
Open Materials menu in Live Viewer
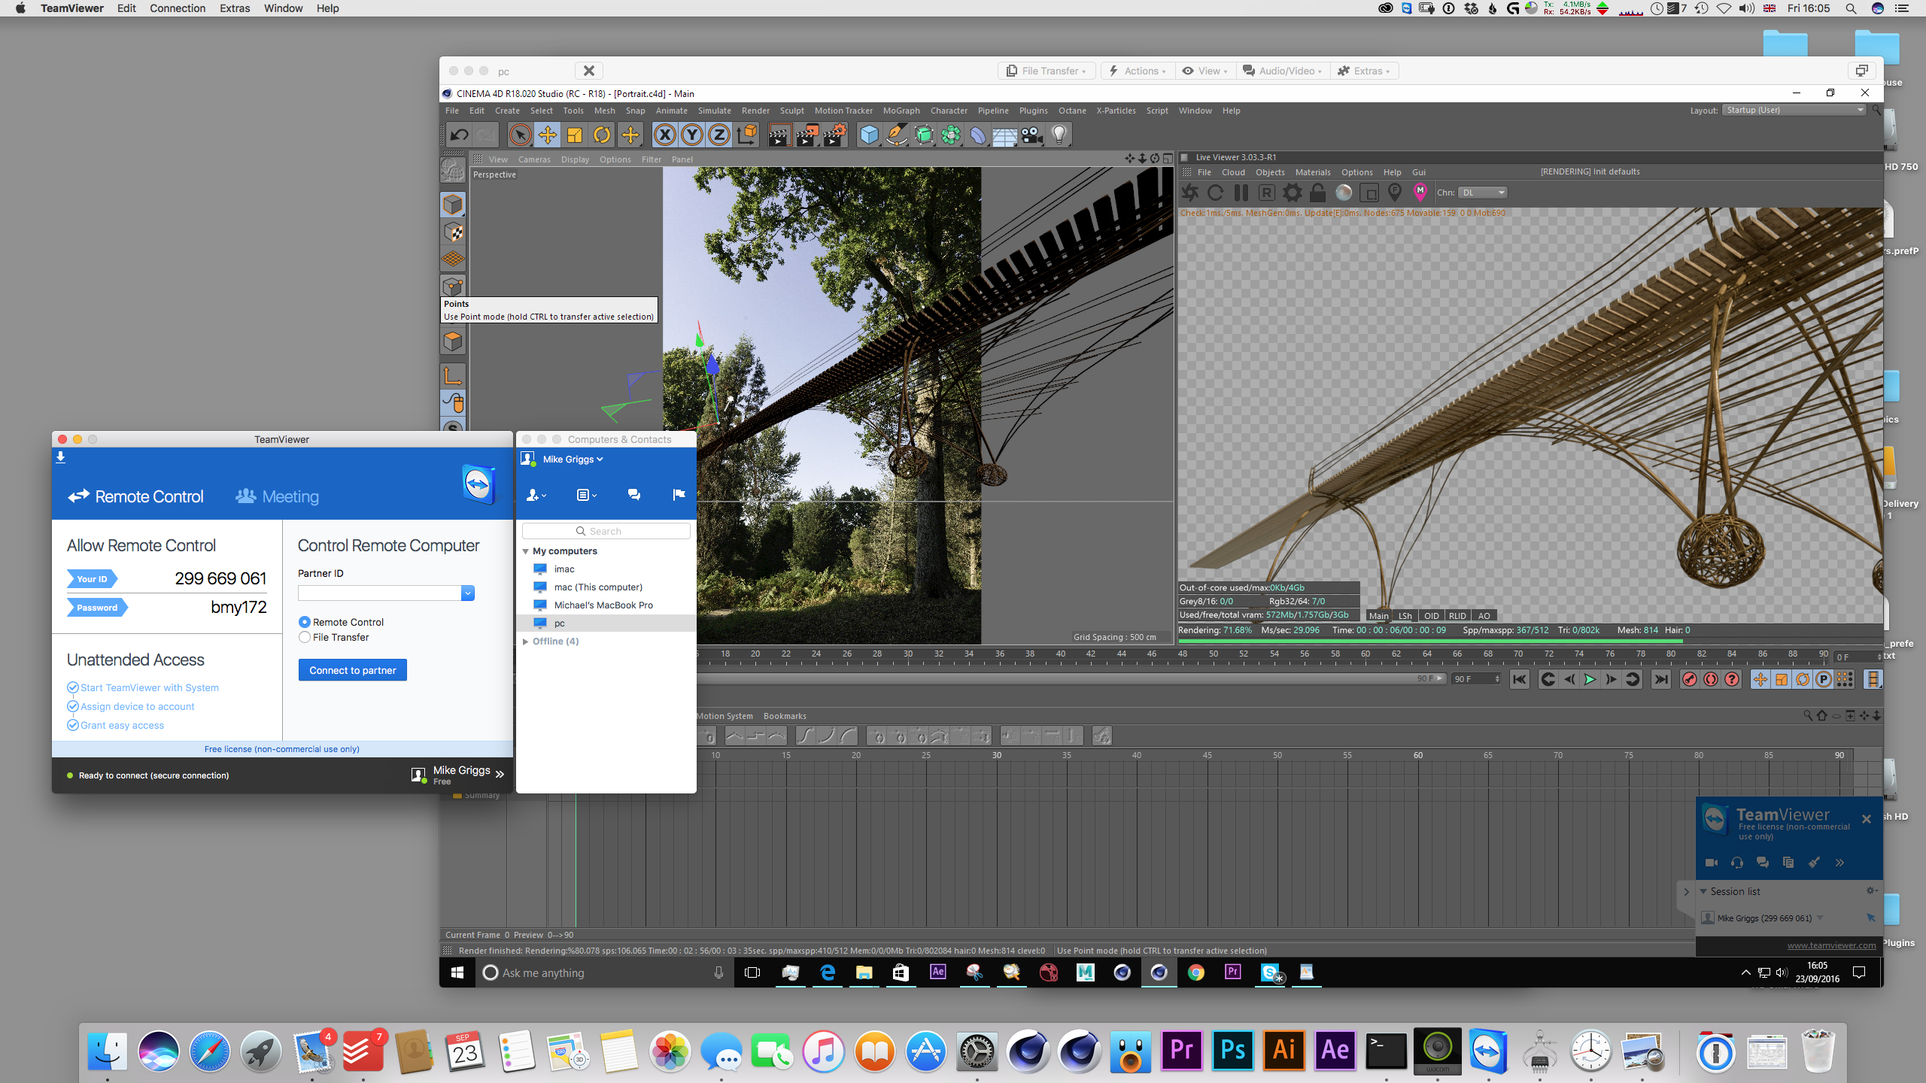coord(1313,172)
